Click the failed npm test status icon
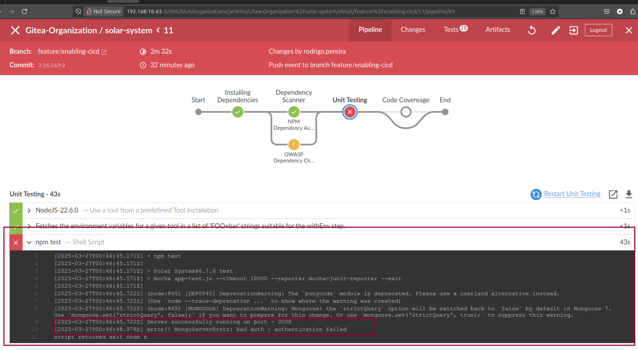 16,243
